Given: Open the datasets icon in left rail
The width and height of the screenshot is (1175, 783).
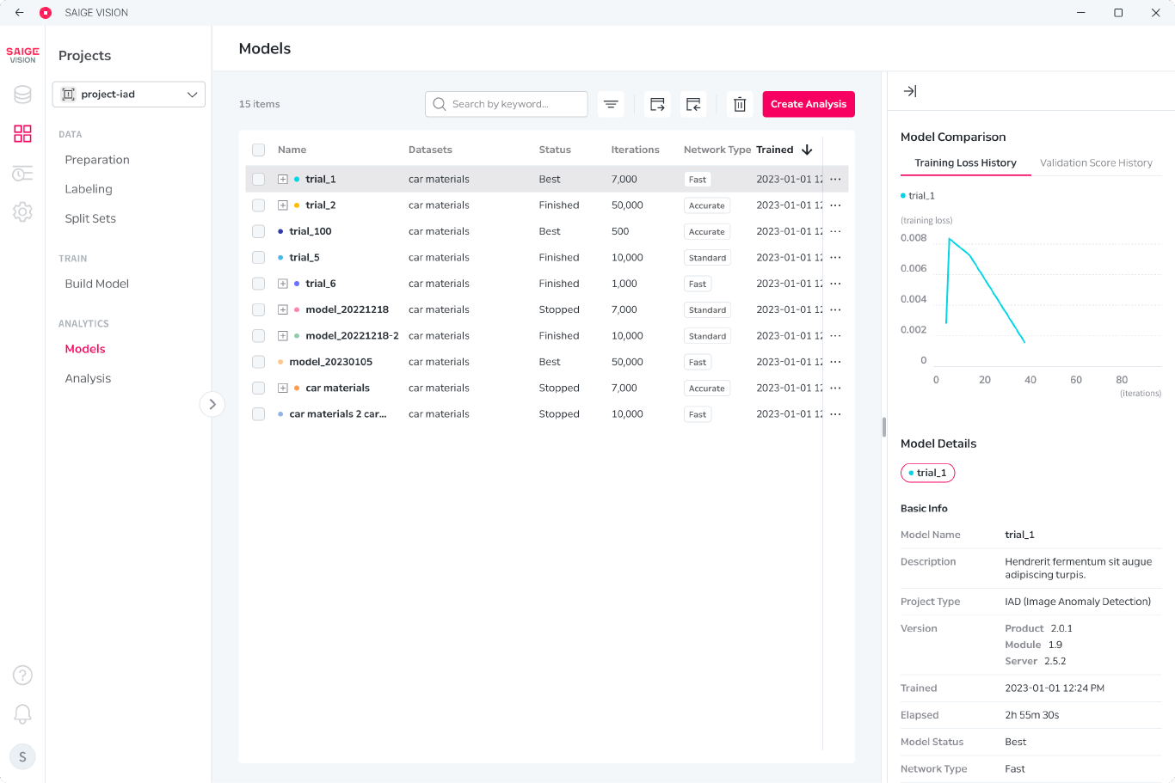Looking at the screenshot, I should pyautogui.click(x=22, y=95).
